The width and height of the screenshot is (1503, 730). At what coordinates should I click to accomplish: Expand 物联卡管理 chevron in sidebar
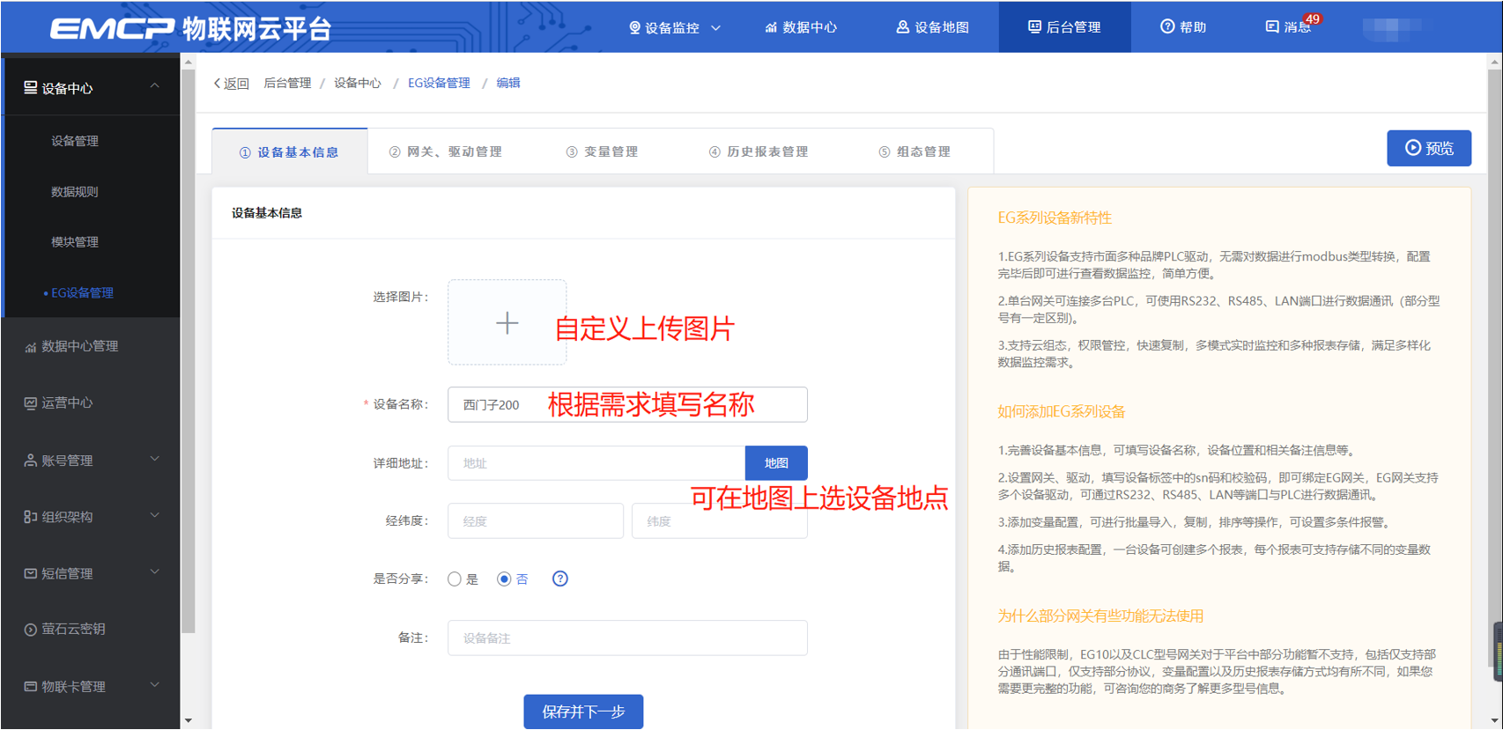[155, 684]
